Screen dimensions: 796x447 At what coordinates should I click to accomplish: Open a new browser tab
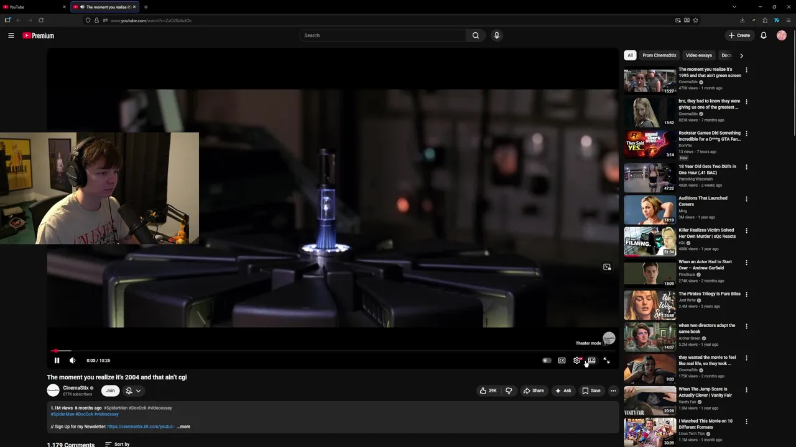pyautogui.click(x=146, y=7)
